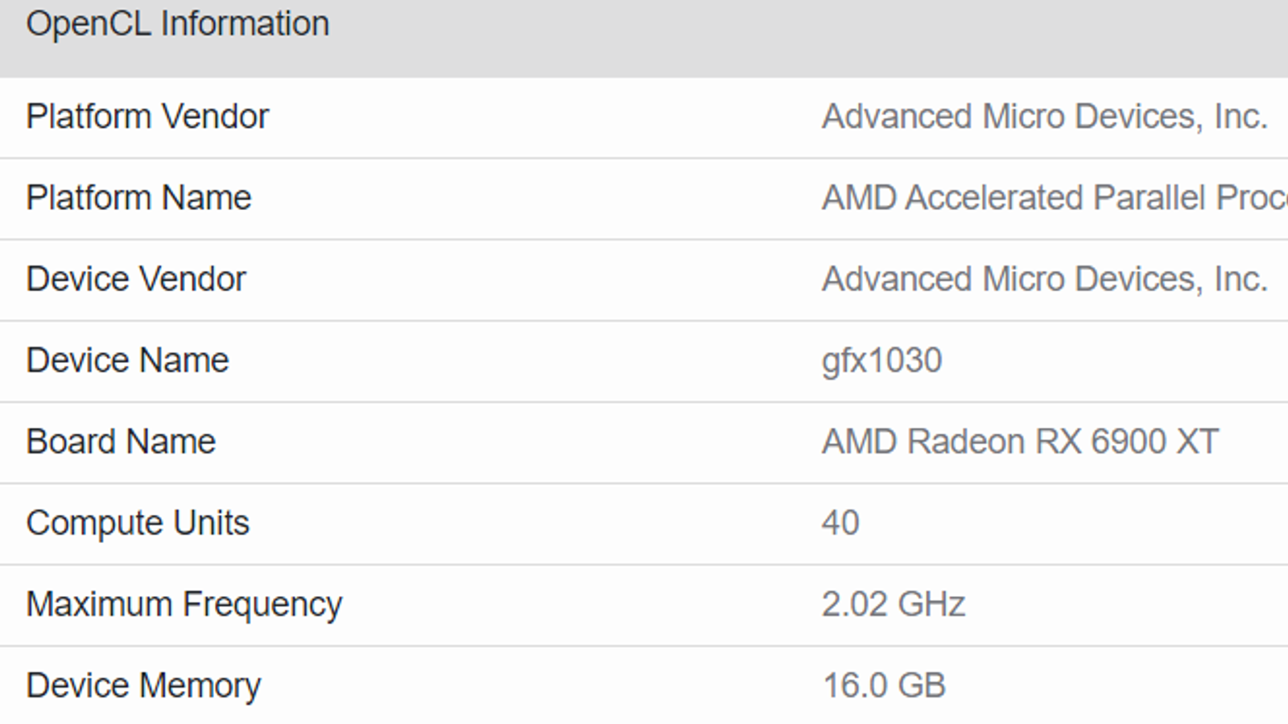Click the Platform Vendor label

(147, 117)
